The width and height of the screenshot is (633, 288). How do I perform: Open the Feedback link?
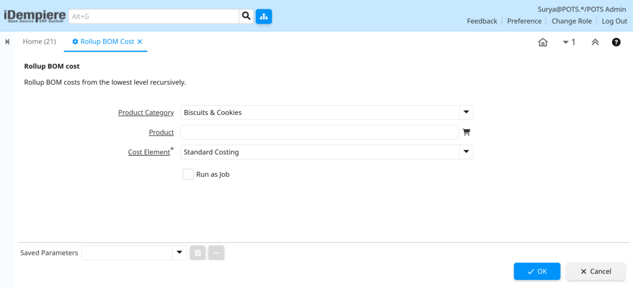point(482,21)
